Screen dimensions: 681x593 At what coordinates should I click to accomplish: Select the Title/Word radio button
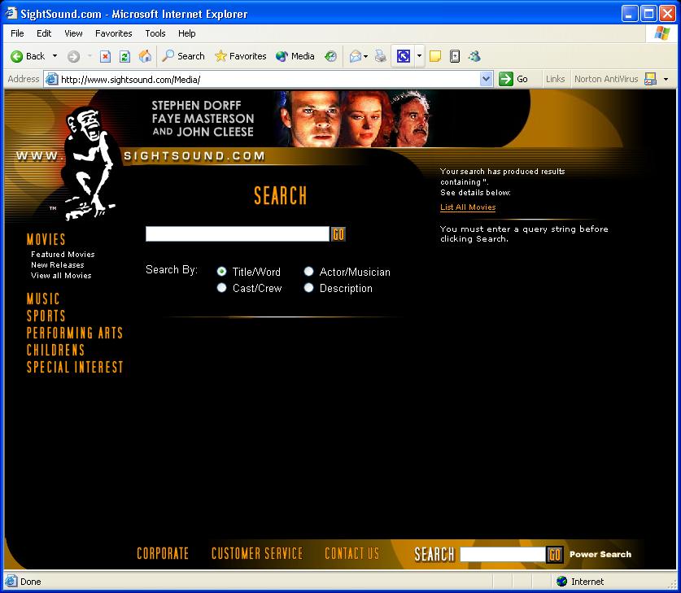pos(221,272)
